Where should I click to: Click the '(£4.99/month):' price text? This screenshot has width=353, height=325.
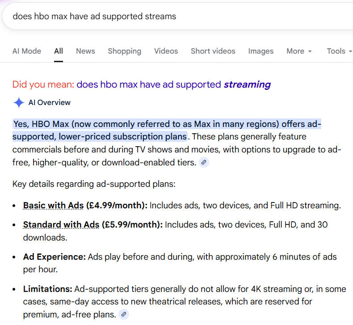(117, 205)
